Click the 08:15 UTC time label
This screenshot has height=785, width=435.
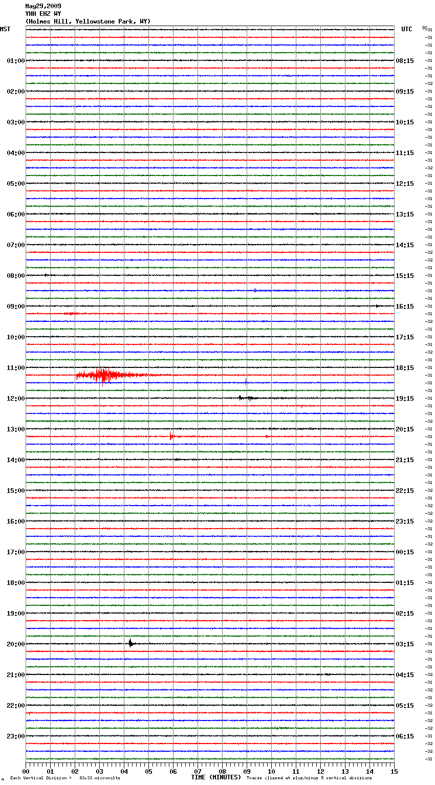pyautogui.click(x=405, y=61)
